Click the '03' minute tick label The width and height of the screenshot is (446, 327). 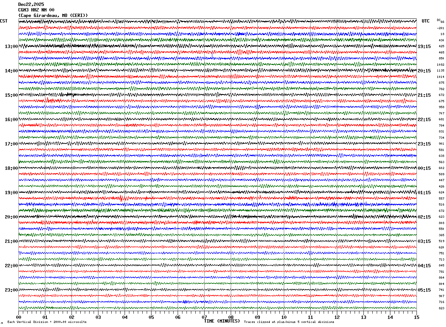(x=98, y=317)
